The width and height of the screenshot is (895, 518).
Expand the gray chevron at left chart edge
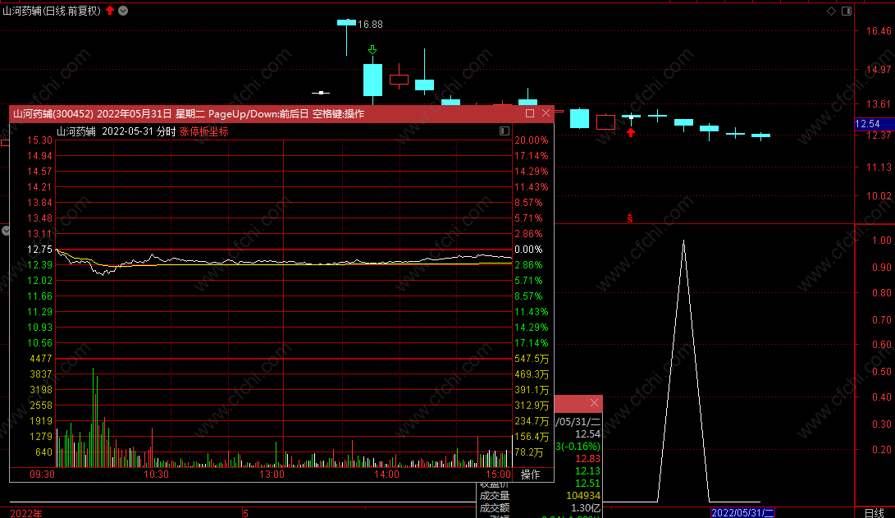pyautogui.click(x=5, y=231)
